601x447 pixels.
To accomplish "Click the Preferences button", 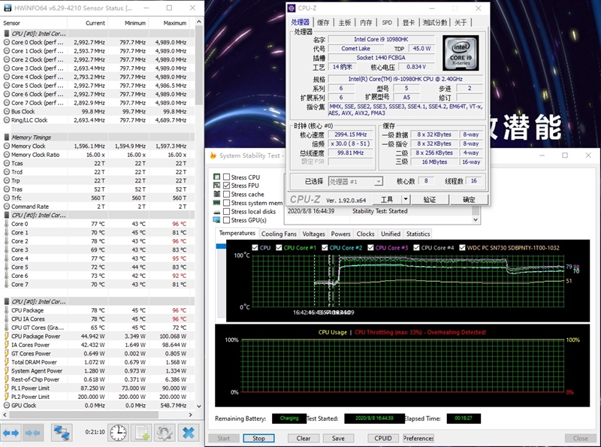I will click(x=418, y=438).
